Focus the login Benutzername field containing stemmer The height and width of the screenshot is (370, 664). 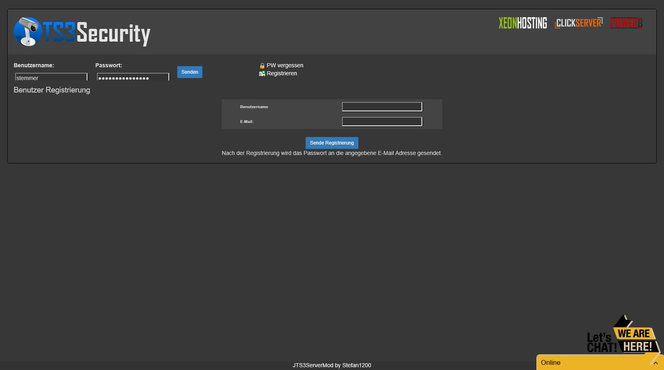(51, 77)
